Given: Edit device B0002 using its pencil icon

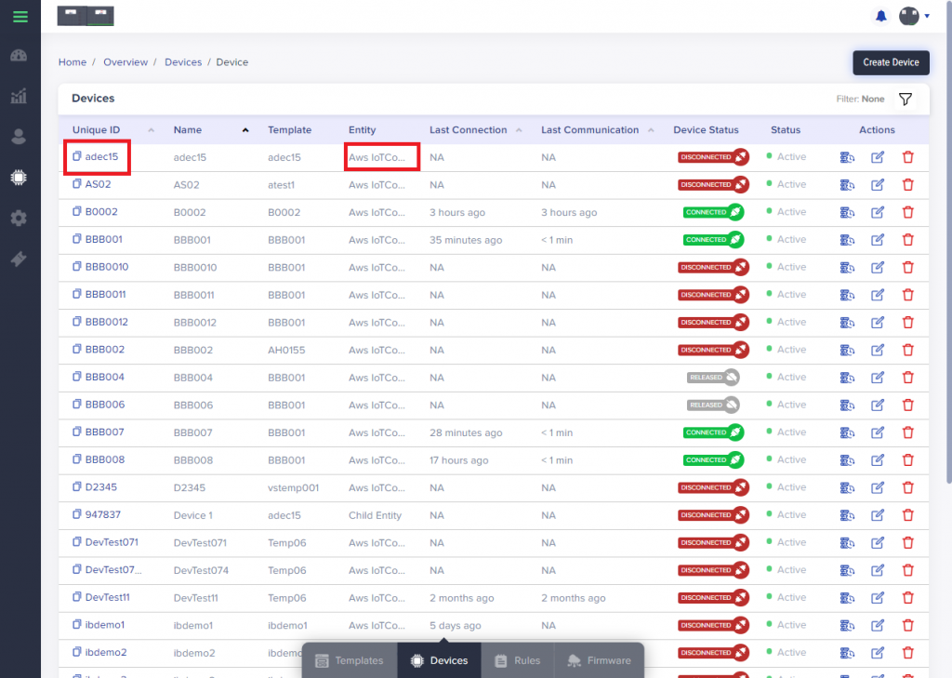Looking at the screenshot, I should [878, 212].
